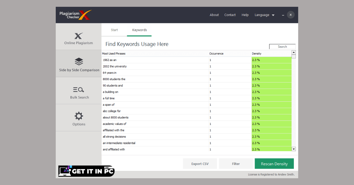Screen dimensions: 354x185
Task: Click the occurrence value for '64 years in'
Action: coord(210,73)
